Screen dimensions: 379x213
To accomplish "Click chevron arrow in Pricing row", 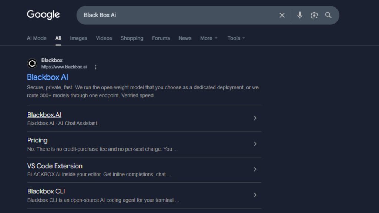I will coord(255,144).
